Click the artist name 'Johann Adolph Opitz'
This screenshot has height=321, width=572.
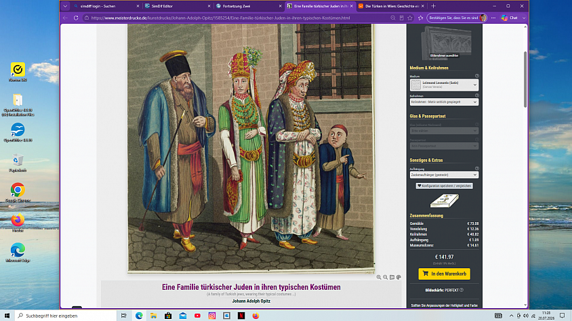coord(251,301)
